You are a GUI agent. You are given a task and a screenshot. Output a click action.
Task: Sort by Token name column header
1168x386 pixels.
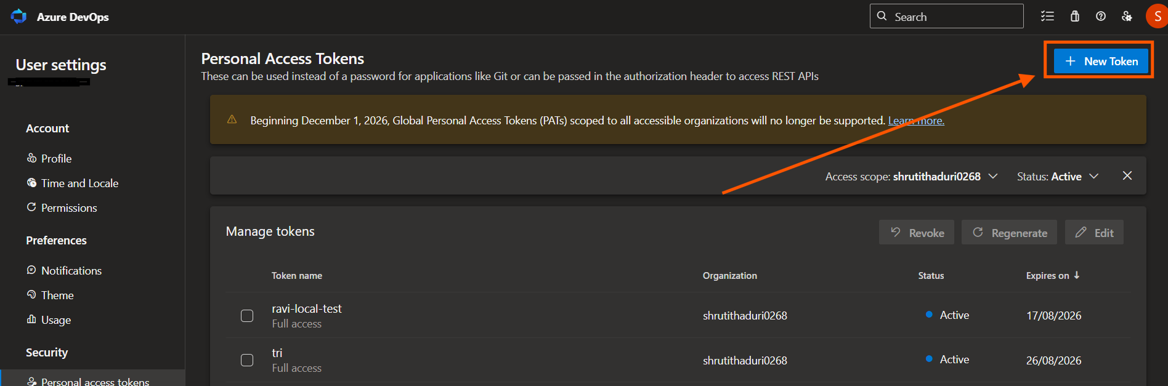point(297,275)
